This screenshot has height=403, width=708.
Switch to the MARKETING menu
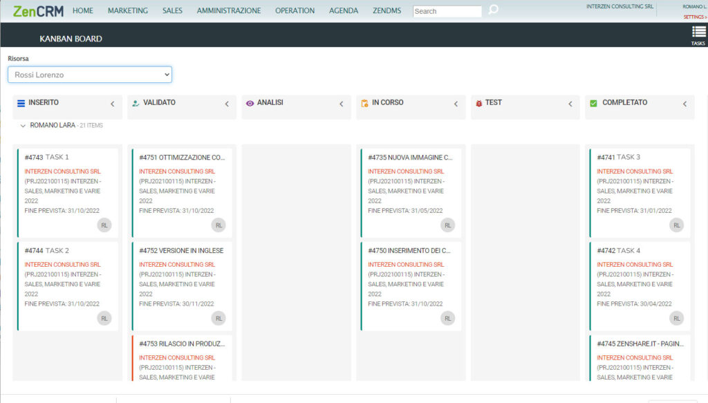coord(127,10)
